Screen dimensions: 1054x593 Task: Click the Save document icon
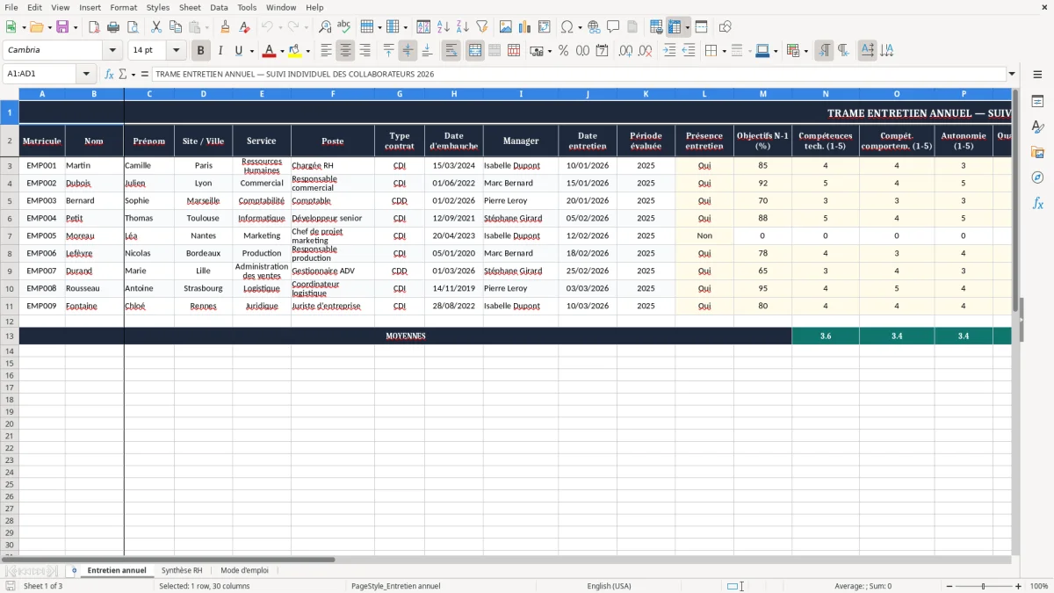62,27
